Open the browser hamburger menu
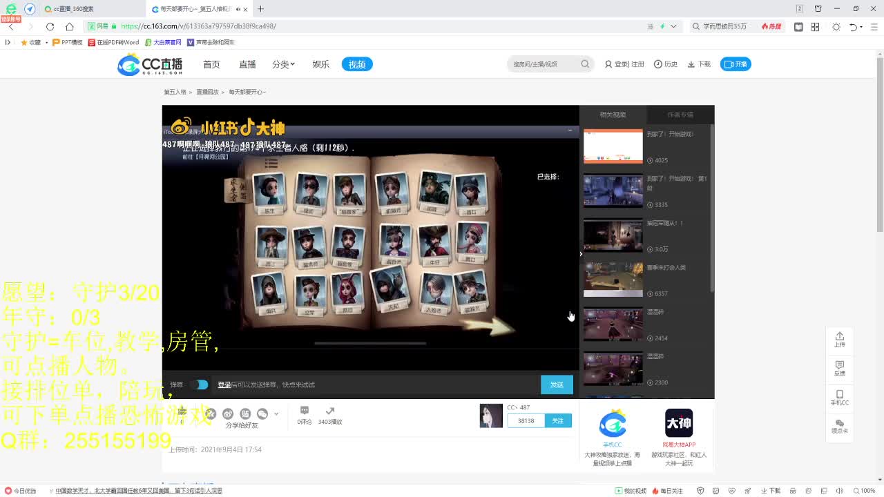The image size is (884, 497). point(876,26)
